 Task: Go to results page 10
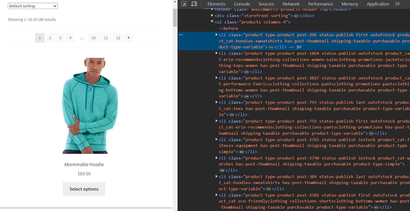pyautogui.click(x=94, y=38)
